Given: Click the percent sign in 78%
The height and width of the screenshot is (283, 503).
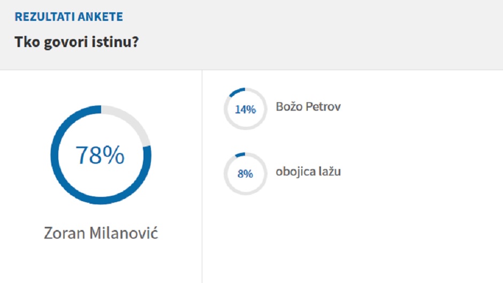Looking at the screenshot, I should (x=113, y=155).
